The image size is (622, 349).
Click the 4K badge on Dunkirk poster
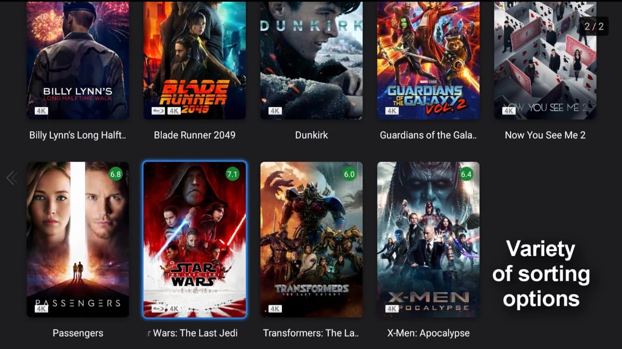pos(275,111)
